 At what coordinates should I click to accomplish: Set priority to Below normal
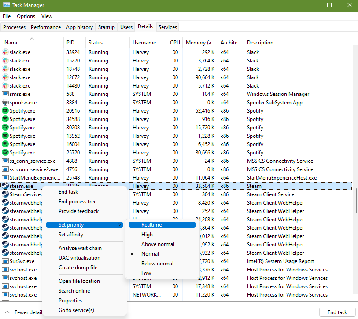tap(162, 264)
